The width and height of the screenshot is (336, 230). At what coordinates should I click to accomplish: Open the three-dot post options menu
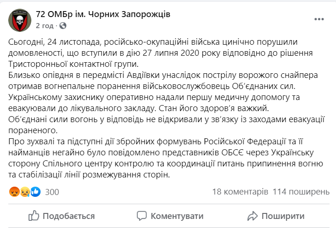[x=320, y=19]
